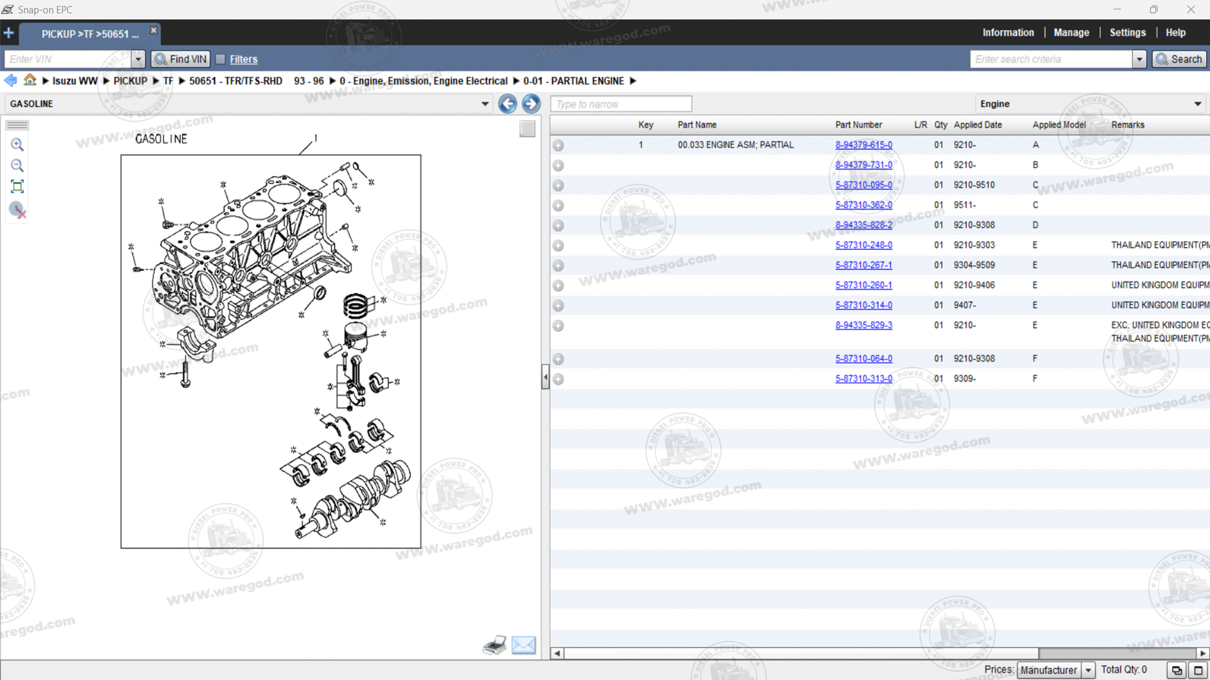1210x680 pixels.
Task: Open the Prices Manufacturer dropdown
Action: point(1088,670)
